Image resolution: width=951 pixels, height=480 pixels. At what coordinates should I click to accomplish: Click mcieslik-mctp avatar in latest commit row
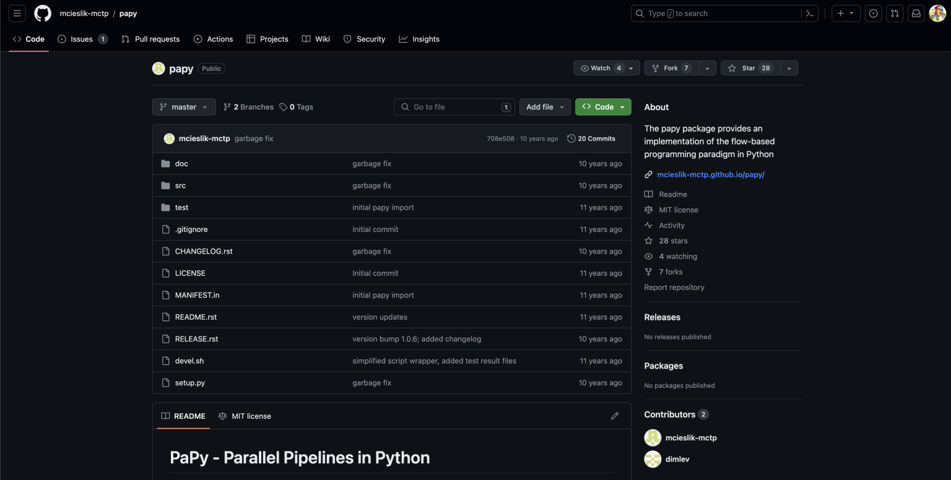(x=169, y=139)
